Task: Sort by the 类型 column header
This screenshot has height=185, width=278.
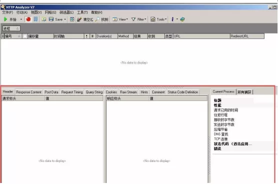Action: pos(169,36)
